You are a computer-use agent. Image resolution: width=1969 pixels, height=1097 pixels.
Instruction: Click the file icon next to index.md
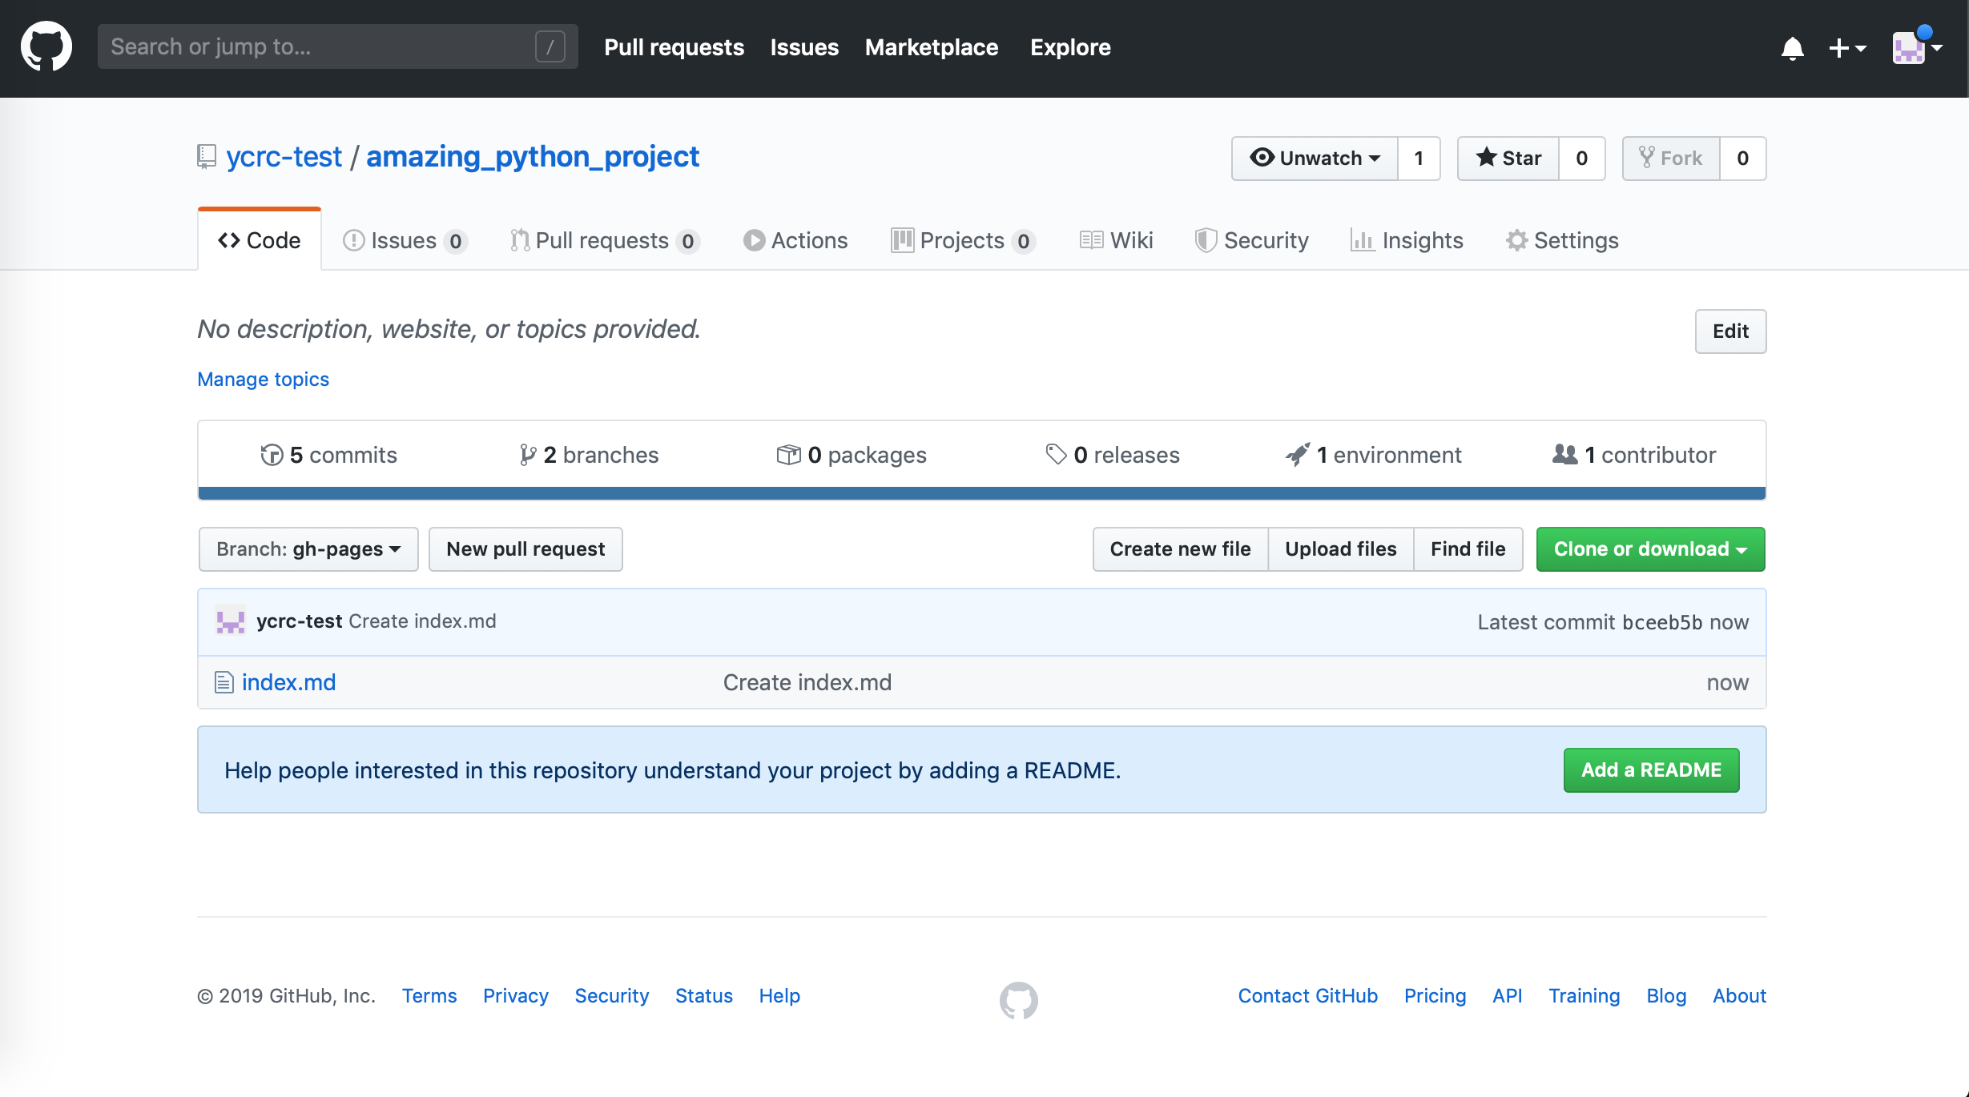coord(223,682)
